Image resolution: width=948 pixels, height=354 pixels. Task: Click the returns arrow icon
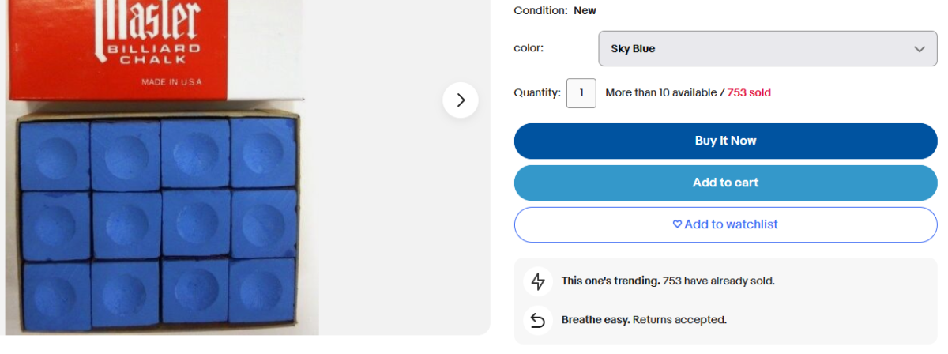[538, 320]
